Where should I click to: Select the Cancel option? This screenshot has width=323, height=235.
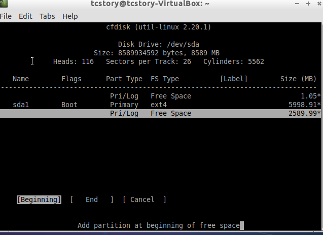coord(145,199)
